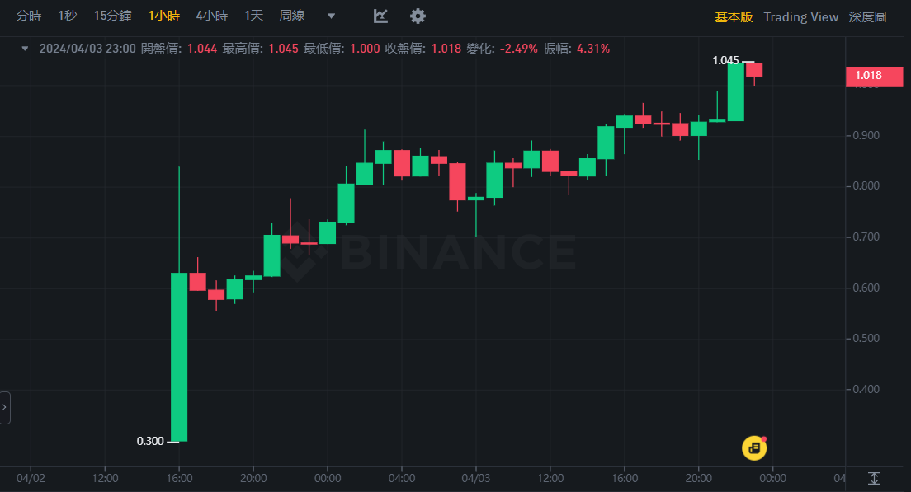Click the current price tag 1.018
911x492 pixels.
click(875, 76)
